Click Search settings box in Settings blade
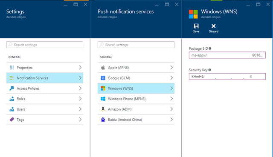This screenshot has width=273, height=157. click(45, 45)
